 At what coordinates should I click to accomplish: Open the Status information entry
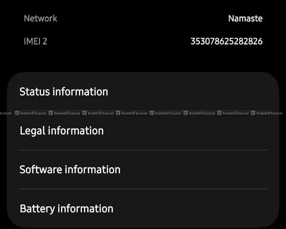(x=64, y=92)
